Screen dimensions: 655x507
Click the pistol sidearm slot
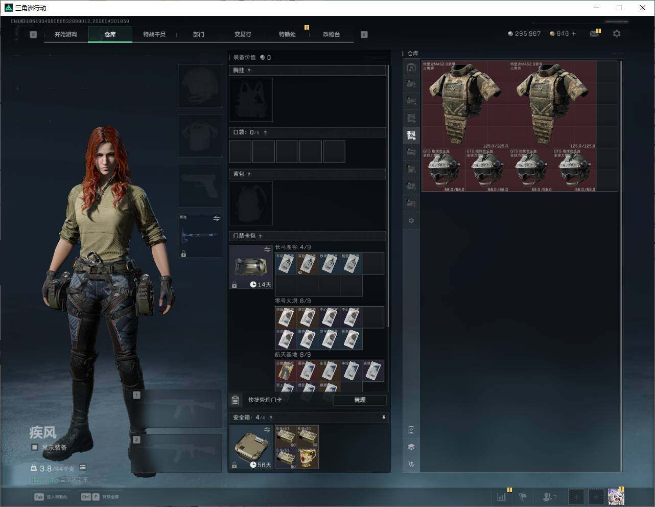point(200,186)
